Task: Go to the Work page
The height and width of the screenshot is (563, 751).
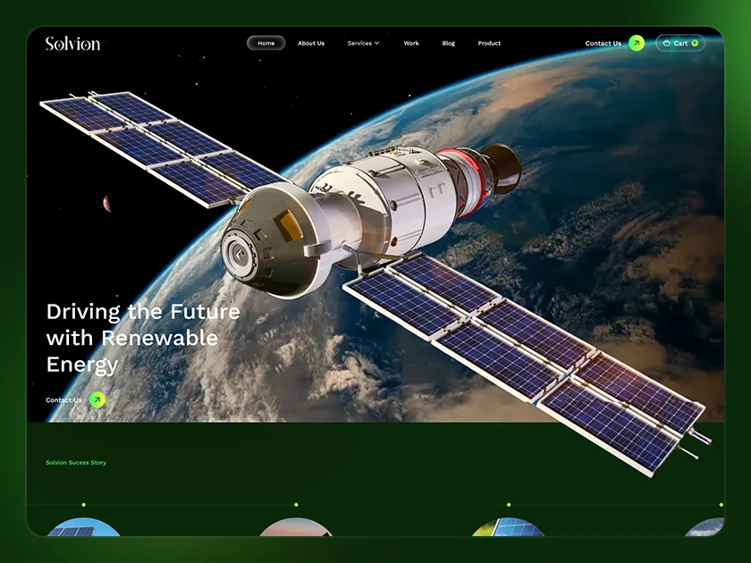Action: [x=411, y=43]
